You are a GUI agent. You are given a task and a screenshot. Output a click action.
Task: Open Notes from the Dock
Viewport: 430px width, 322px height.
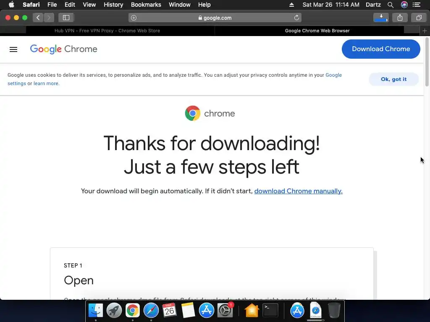188,311
